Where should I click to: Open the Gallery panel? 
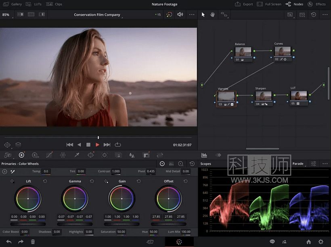[13, 4]
